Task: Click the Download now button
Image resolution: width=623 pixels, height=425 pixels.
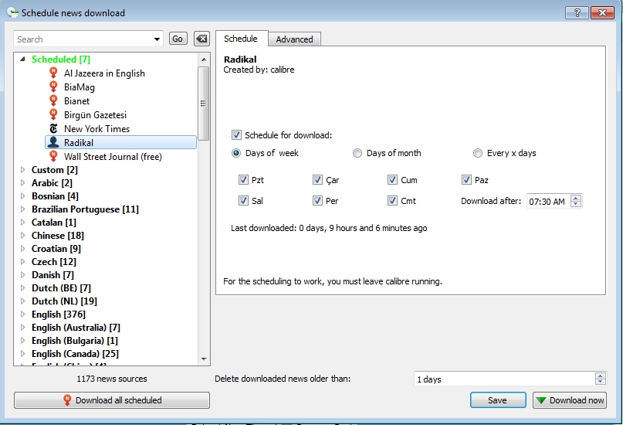Action: pyautogui.click(x=570, y=400)
